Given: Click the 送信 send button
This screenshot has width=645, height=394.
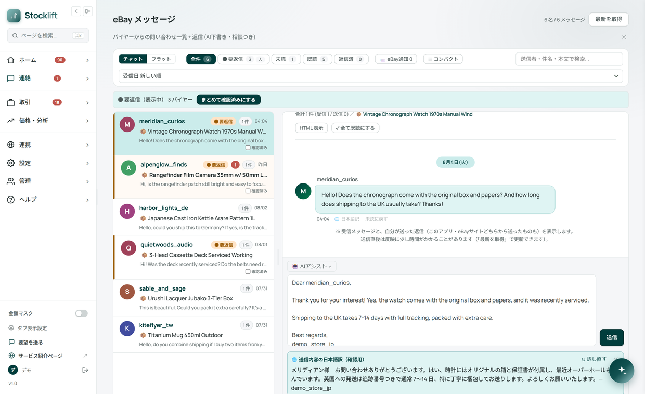Looking at the screenshot, I should coord(612,337).
